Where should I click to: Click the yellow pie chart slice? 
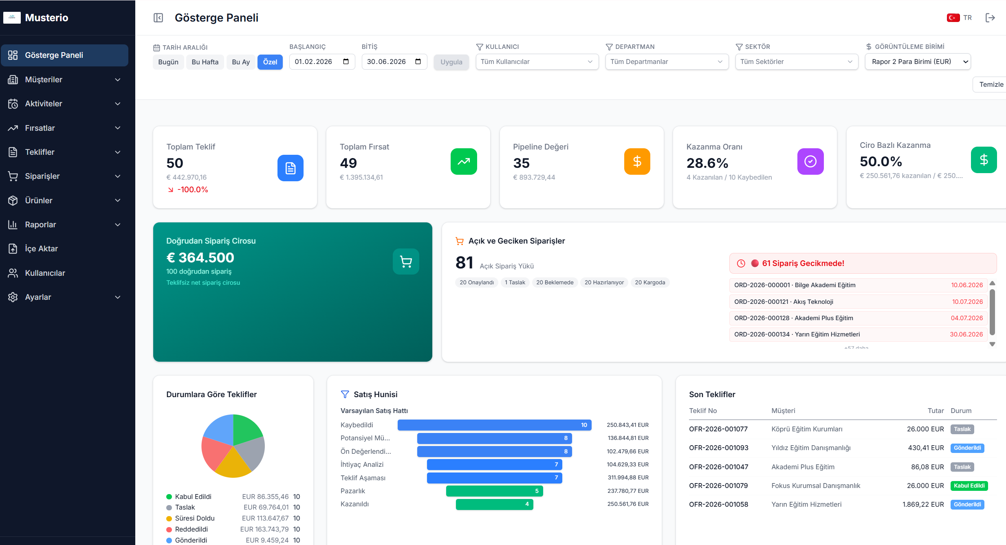(x=233, y=464)
